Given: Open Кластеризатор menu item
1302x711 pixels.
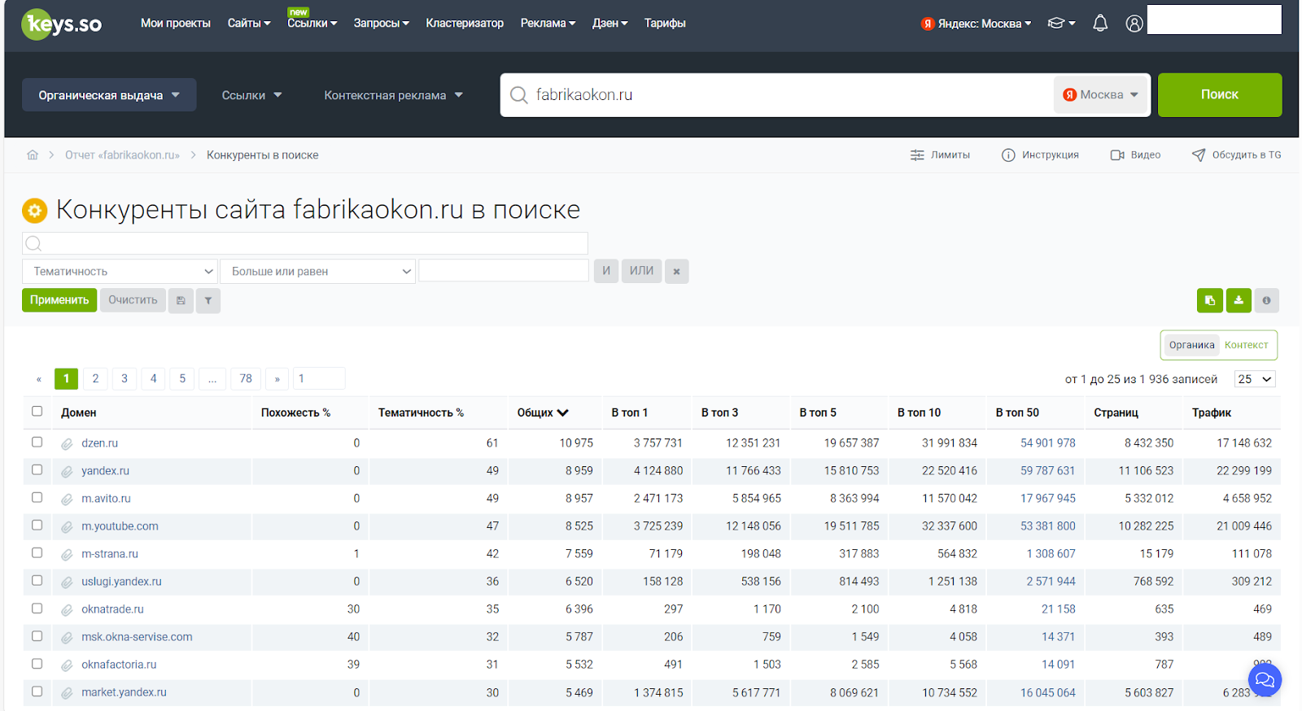Looking at the screenshot, I should coord(465,23).
